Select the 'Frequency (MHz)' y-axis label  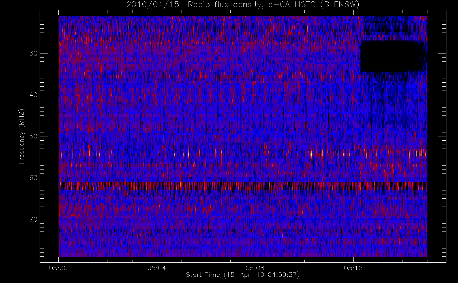22,136
